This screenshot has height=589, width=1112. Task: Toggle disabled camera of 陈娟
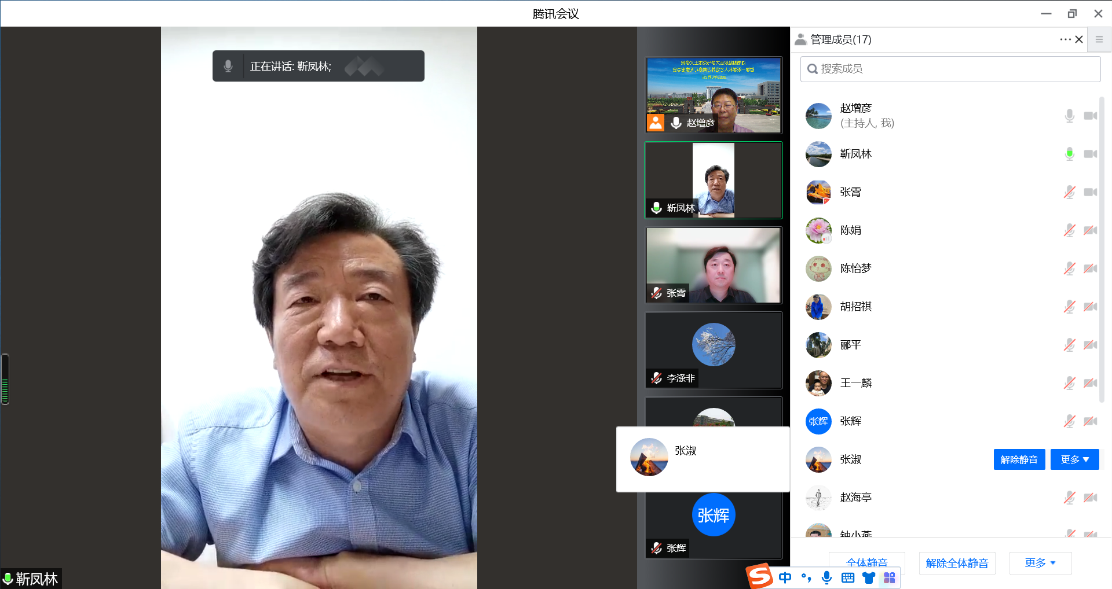1091,230
